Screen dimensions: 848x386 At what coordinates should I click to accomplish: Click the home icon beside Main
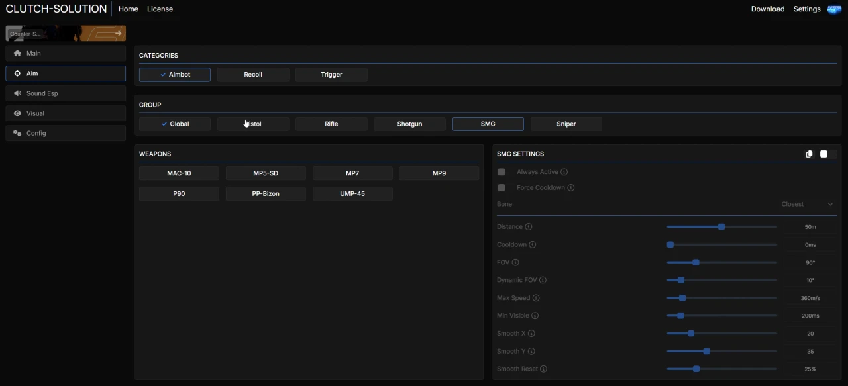pos(17,54)
